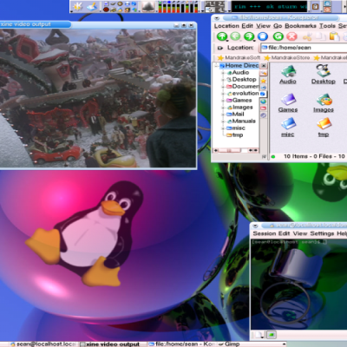Open the Images folder icon in file view
The height and width of the screenshot is (347, 347).
point(324,103)
